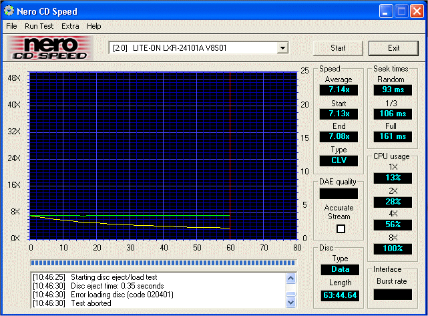
Task: Click the Random seek time value
Action: (392, 90)
